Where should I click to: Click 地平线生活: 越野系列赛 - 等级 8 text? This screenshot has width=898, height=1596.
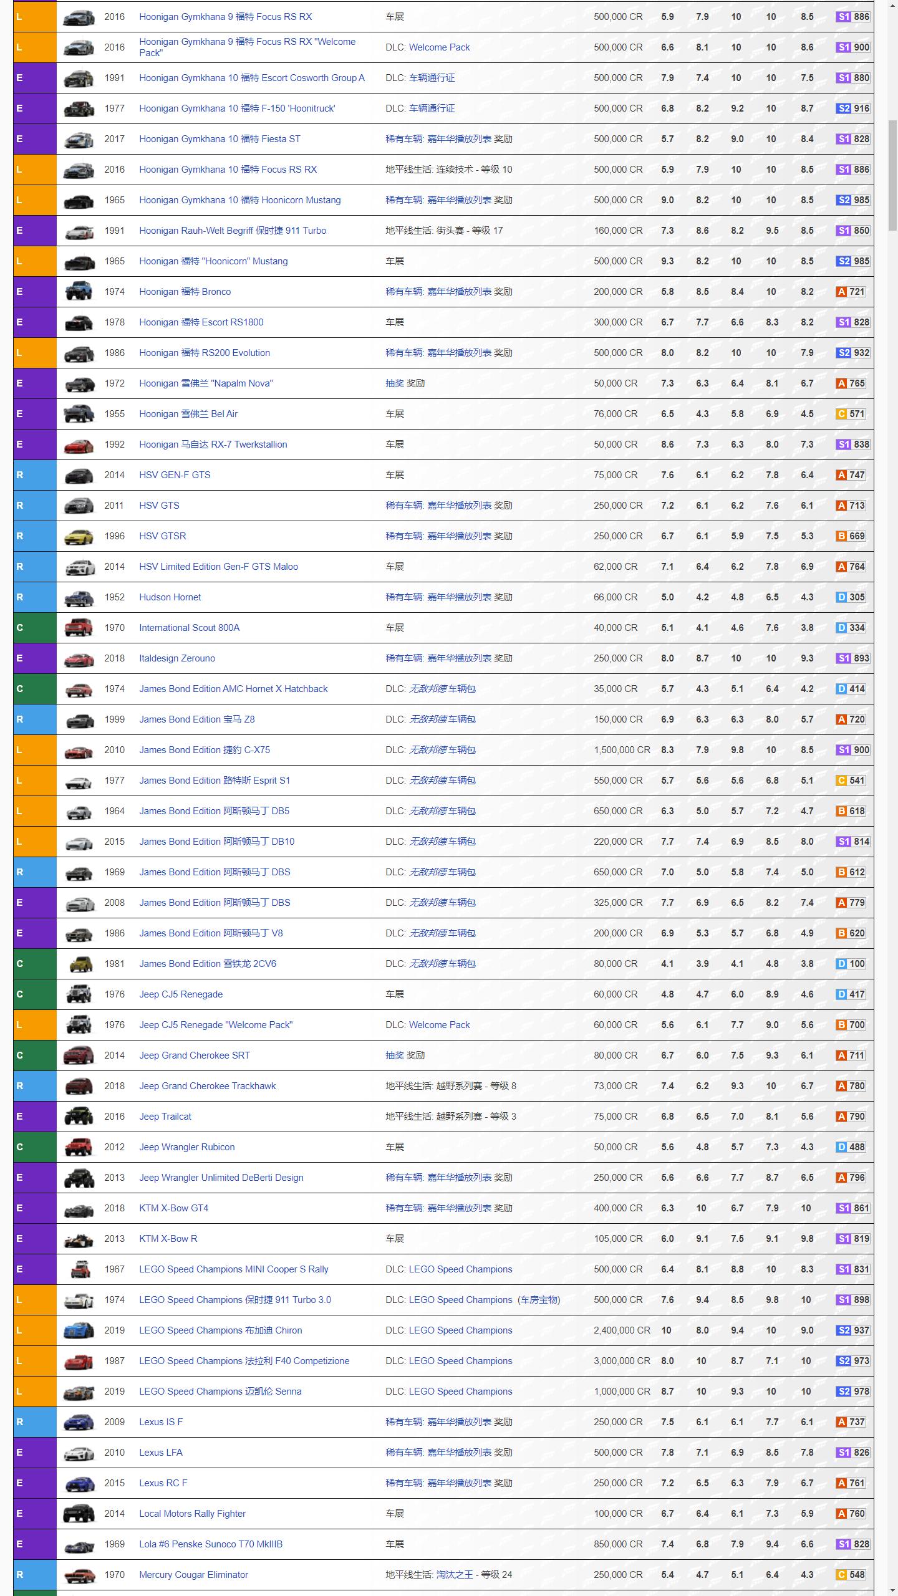(x=451, y=1086)
